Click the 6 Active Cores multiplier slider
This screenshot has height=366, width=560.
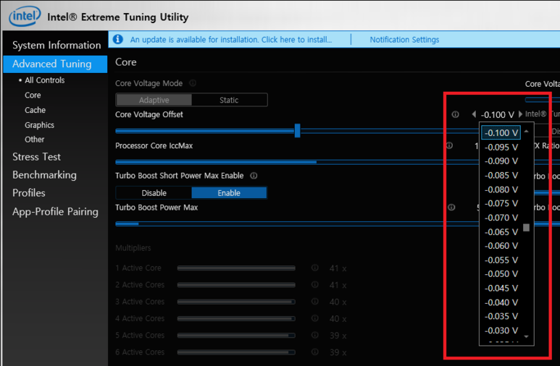pos(236,352)
